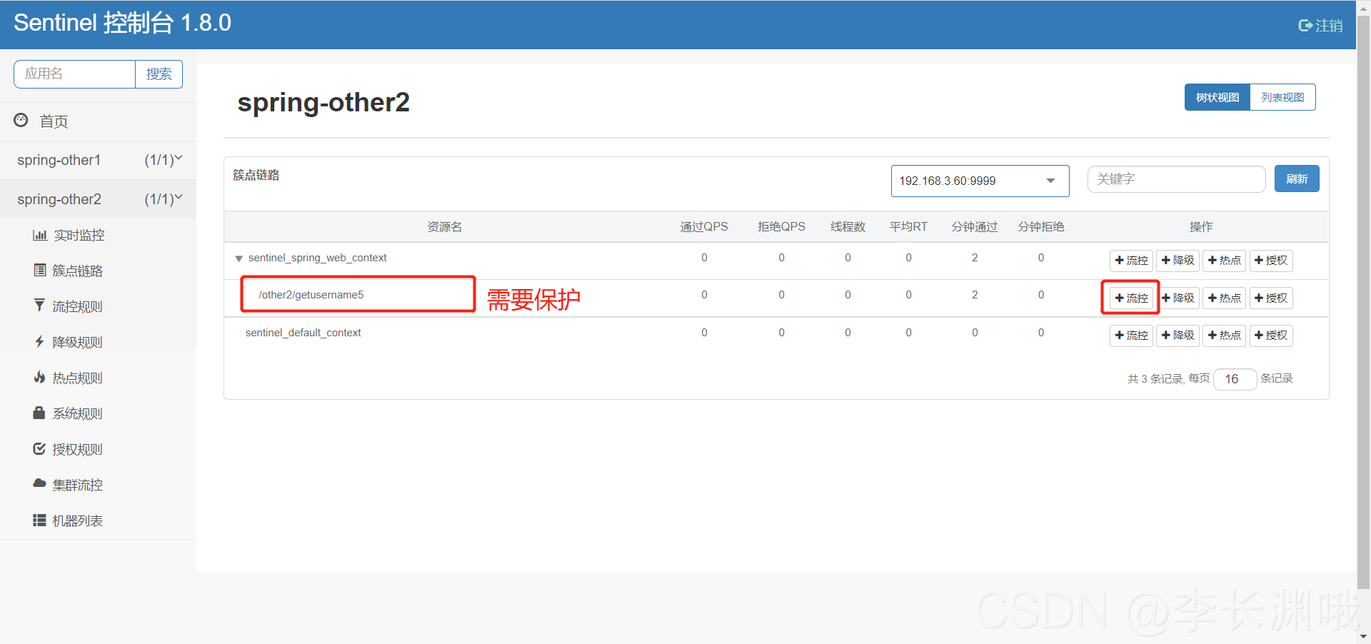Image resolution: width=1371 pixels, height=644 pixels.
Task: Focus the 应用名 search field
Action: [x=74, y=74]
